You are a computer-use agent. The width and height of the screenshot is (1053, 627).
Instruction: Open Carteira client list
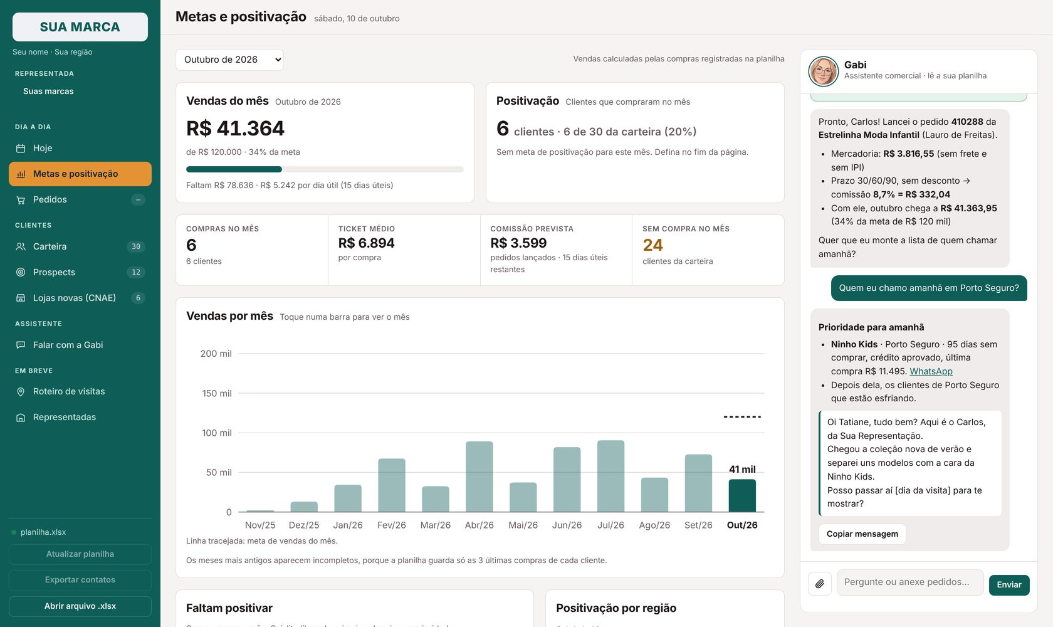coord(80,247)
